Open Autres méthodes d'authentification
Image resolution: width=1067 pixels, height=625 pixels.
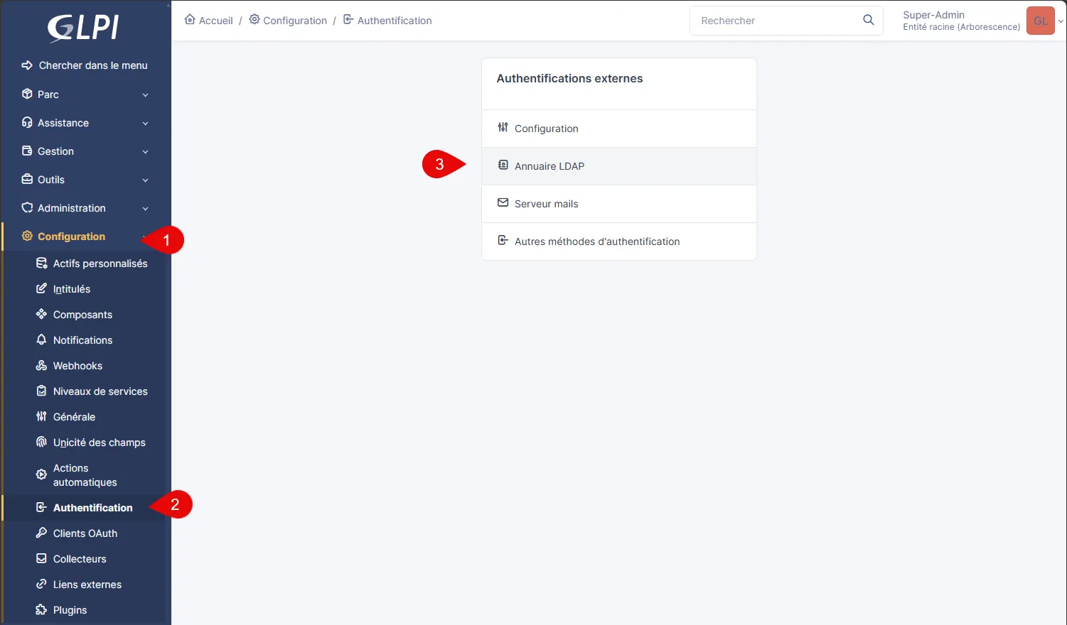(596, 241)
